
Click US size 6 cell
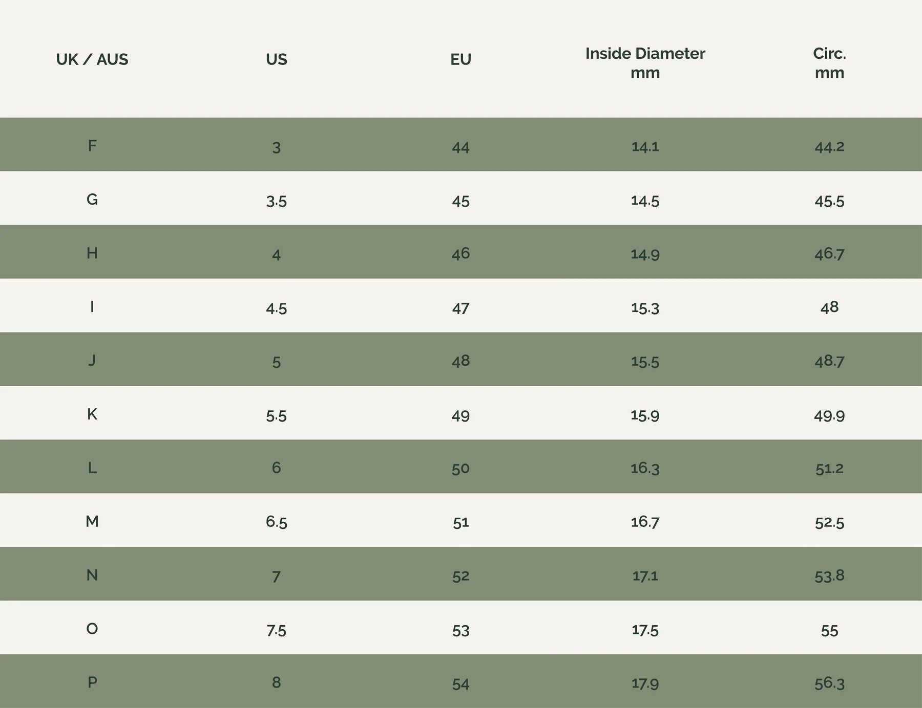[277, 468]
